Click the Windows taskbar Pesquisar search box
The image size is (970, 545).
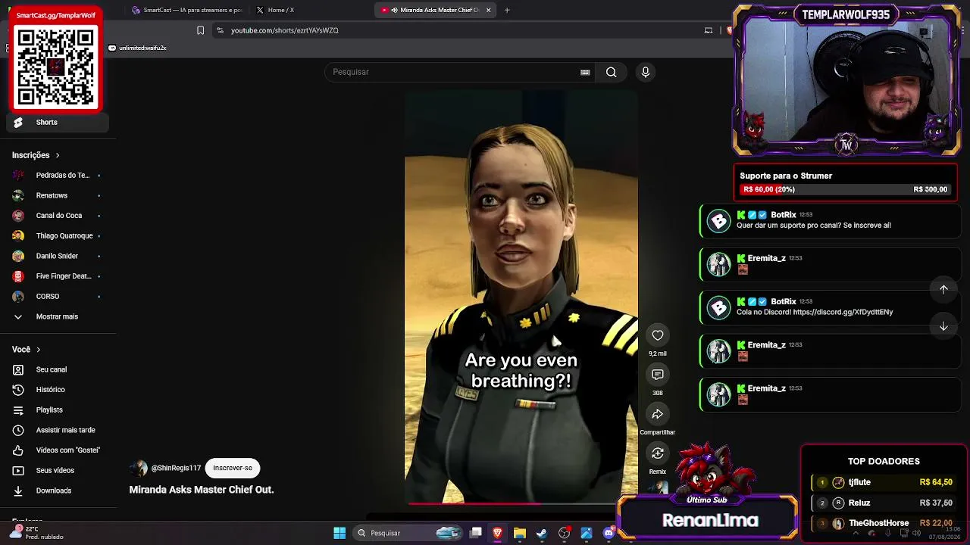408,533
